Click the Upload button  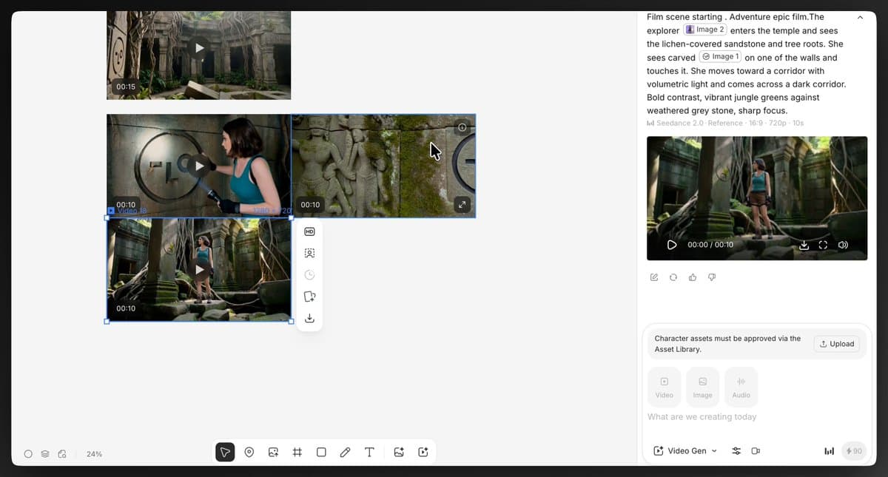837,344
